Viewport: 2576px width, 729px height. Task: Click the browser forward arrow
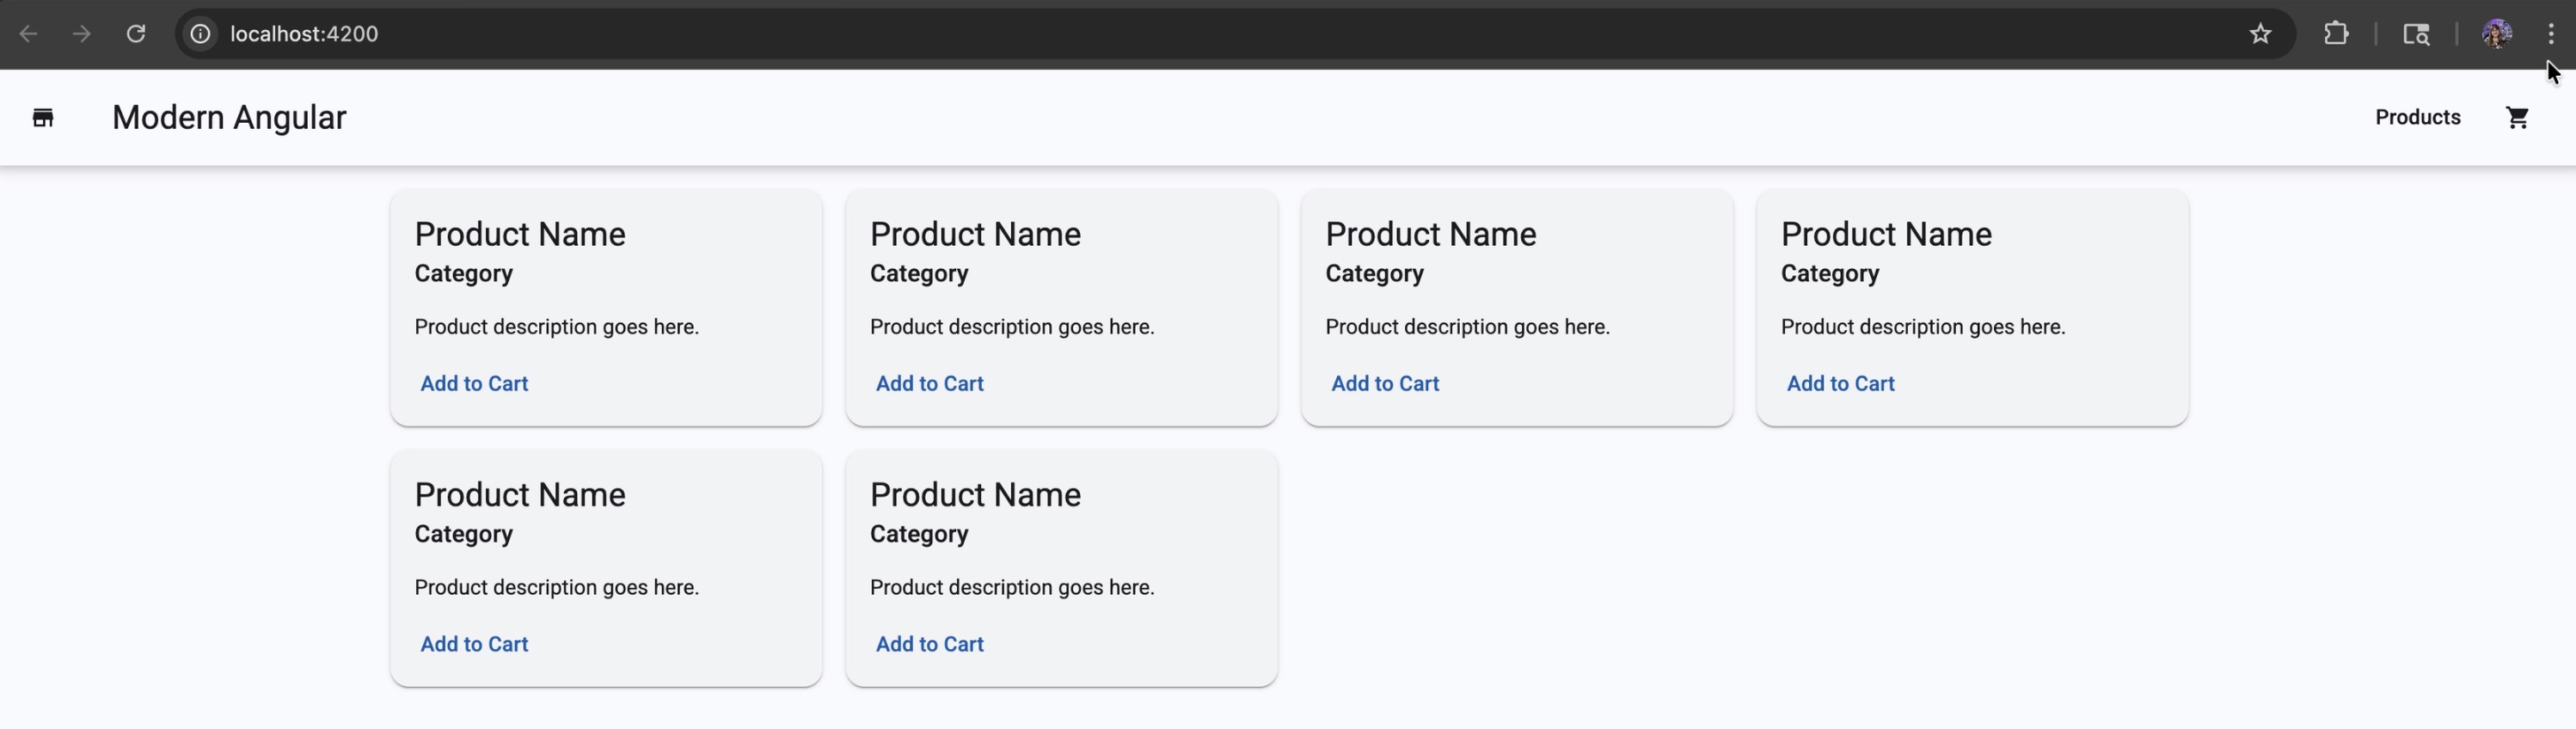tap(82, 34)
